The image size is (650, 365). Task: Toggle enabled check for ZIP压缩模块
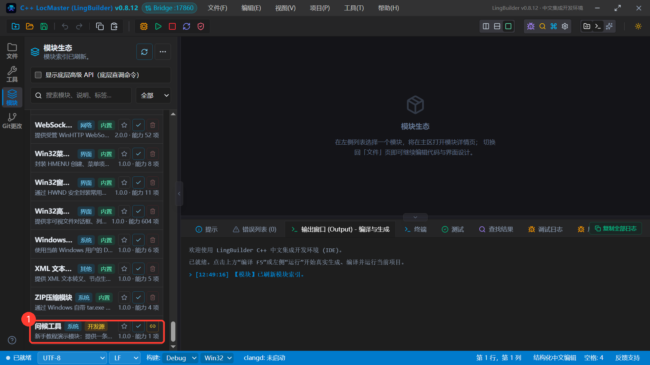point(138,297)
